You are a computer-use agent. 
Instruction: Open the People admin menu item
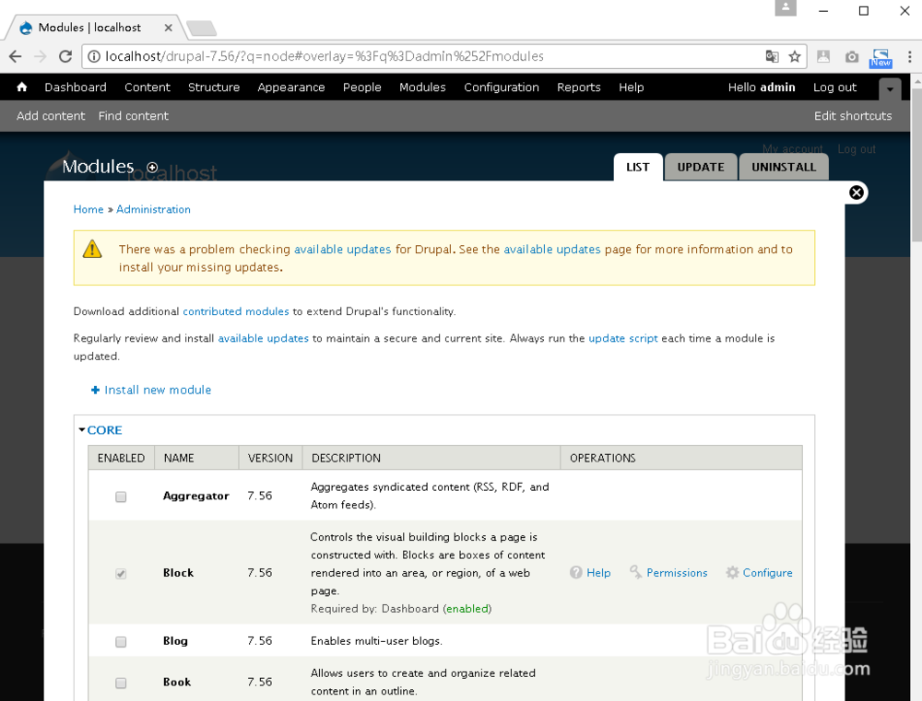tap(362, 87)
